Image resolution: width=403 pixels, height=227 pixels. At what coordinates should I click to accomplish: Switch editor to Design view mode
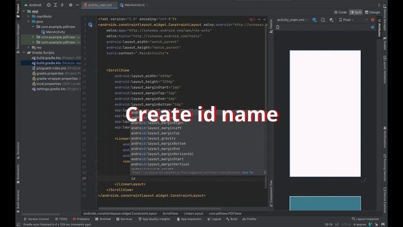pos(372,12)
